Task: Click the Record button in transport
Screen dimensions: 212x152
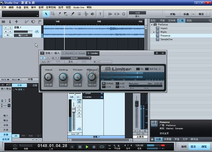Action: click(x=94, y=146)
